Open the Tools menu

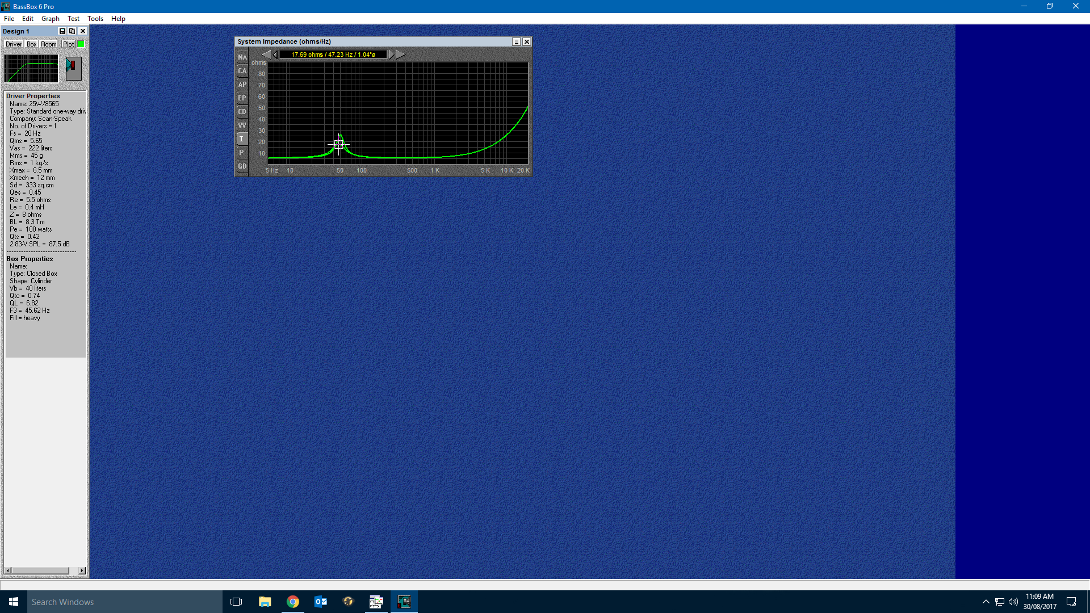(x=95, y=19)
